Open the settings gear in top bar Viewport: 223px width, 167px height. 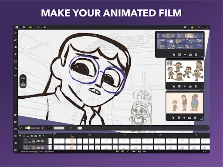[24, 27]
